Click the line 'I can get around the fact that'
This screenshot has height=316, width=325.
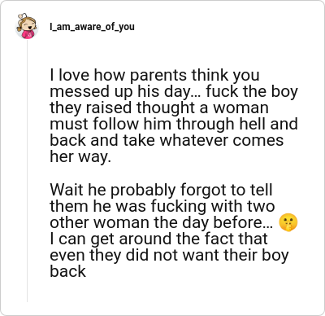[158, 239]
